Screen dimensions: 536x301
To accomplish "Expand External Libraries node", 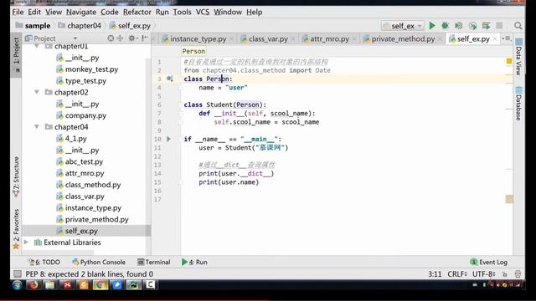I will (x=26, y=242).
